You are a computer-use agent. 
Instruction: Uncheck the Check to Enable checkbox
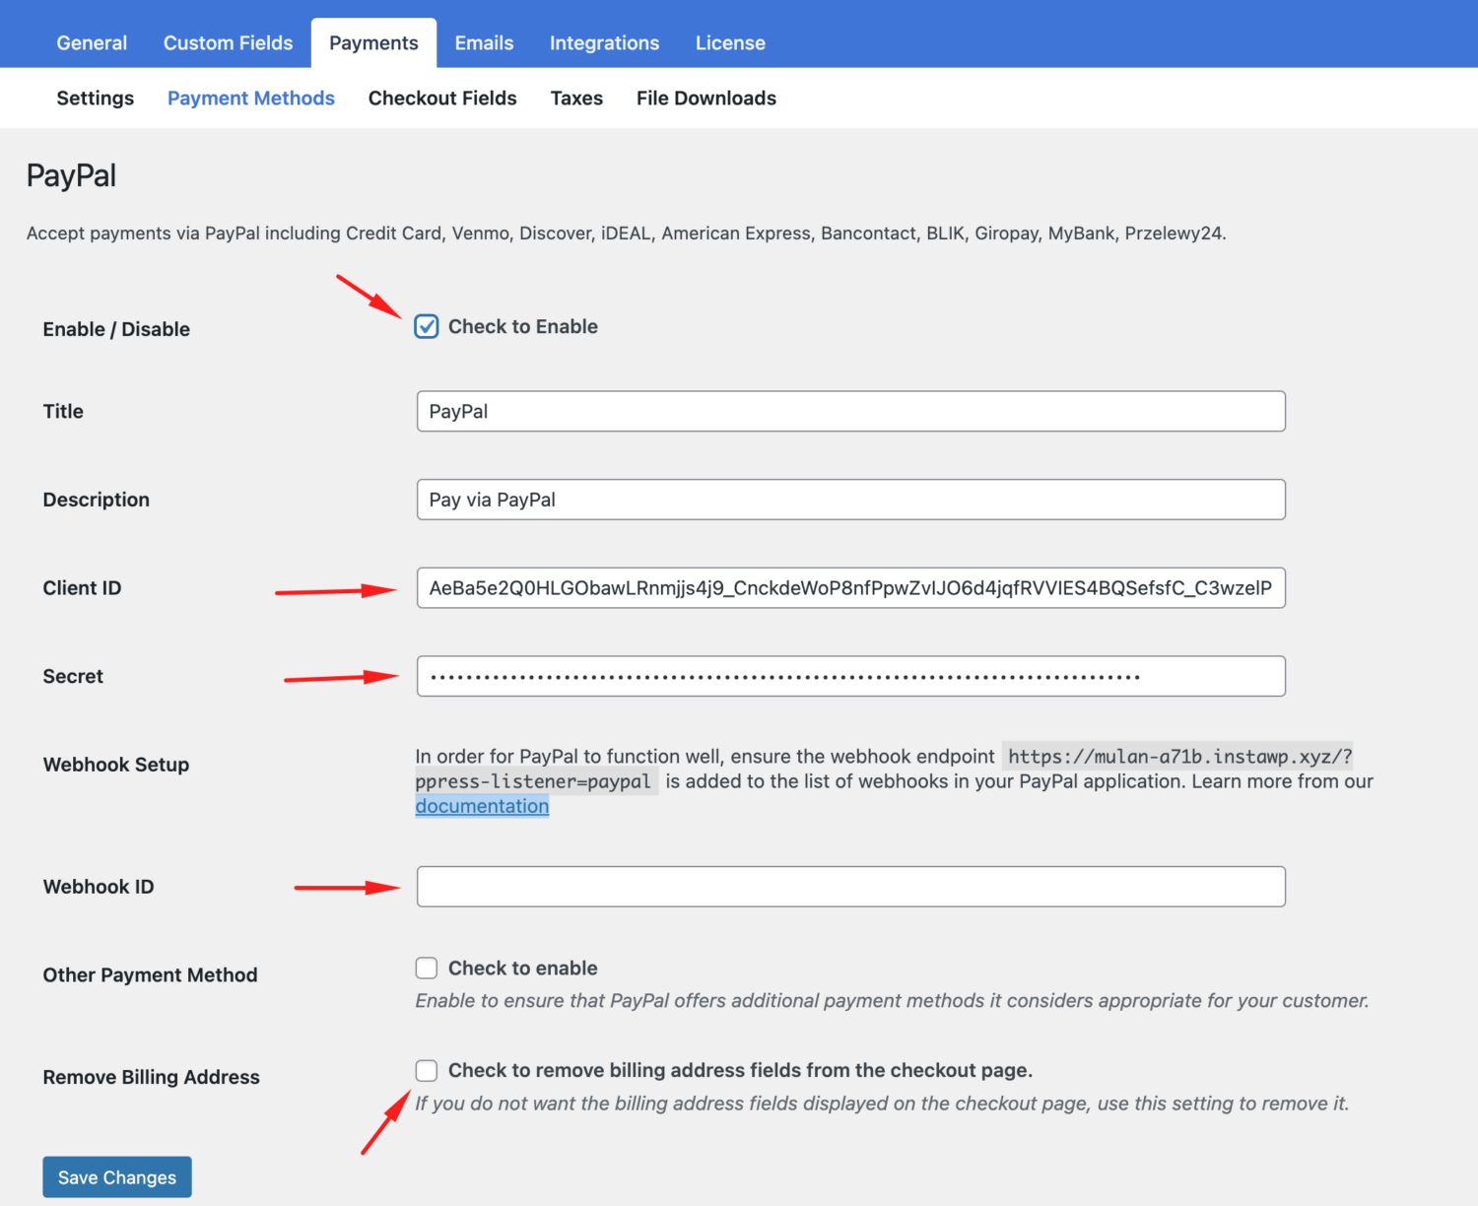pyautogui.click(x=427, y=326)
